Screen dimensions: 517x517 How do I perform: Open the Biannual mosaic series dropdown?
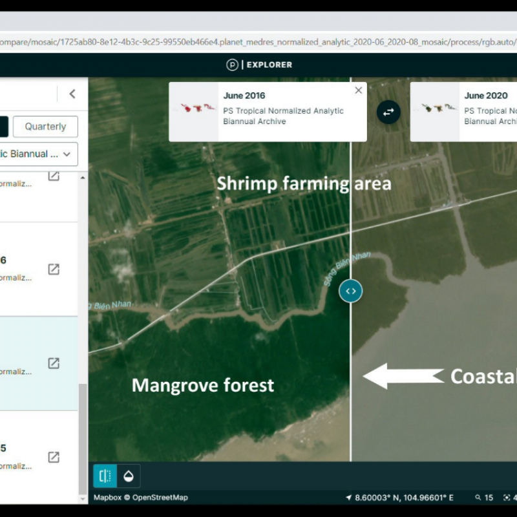point(39,154)
